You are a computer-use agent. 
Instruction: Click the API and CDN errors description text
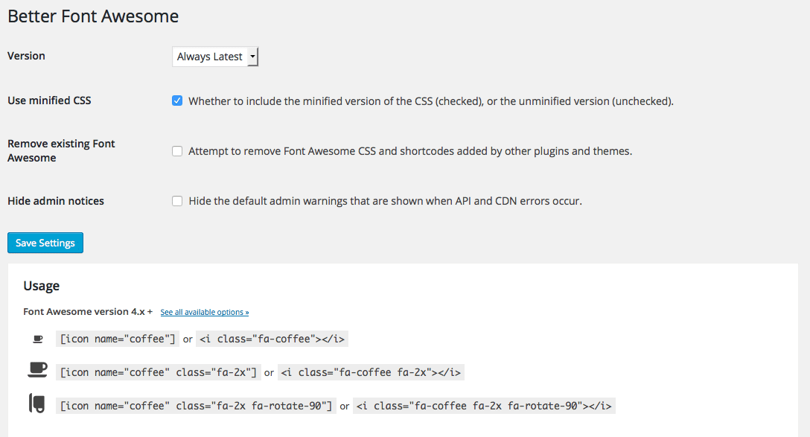385,201
